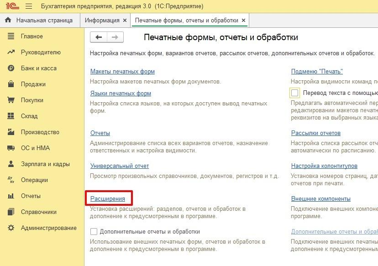Screen dimensions: 378x266
Task: Open the Справочники section
Action: [x=38, y=212]
